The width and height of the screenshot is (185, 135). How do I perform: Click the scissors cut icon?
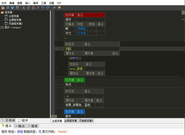point(24,8)
